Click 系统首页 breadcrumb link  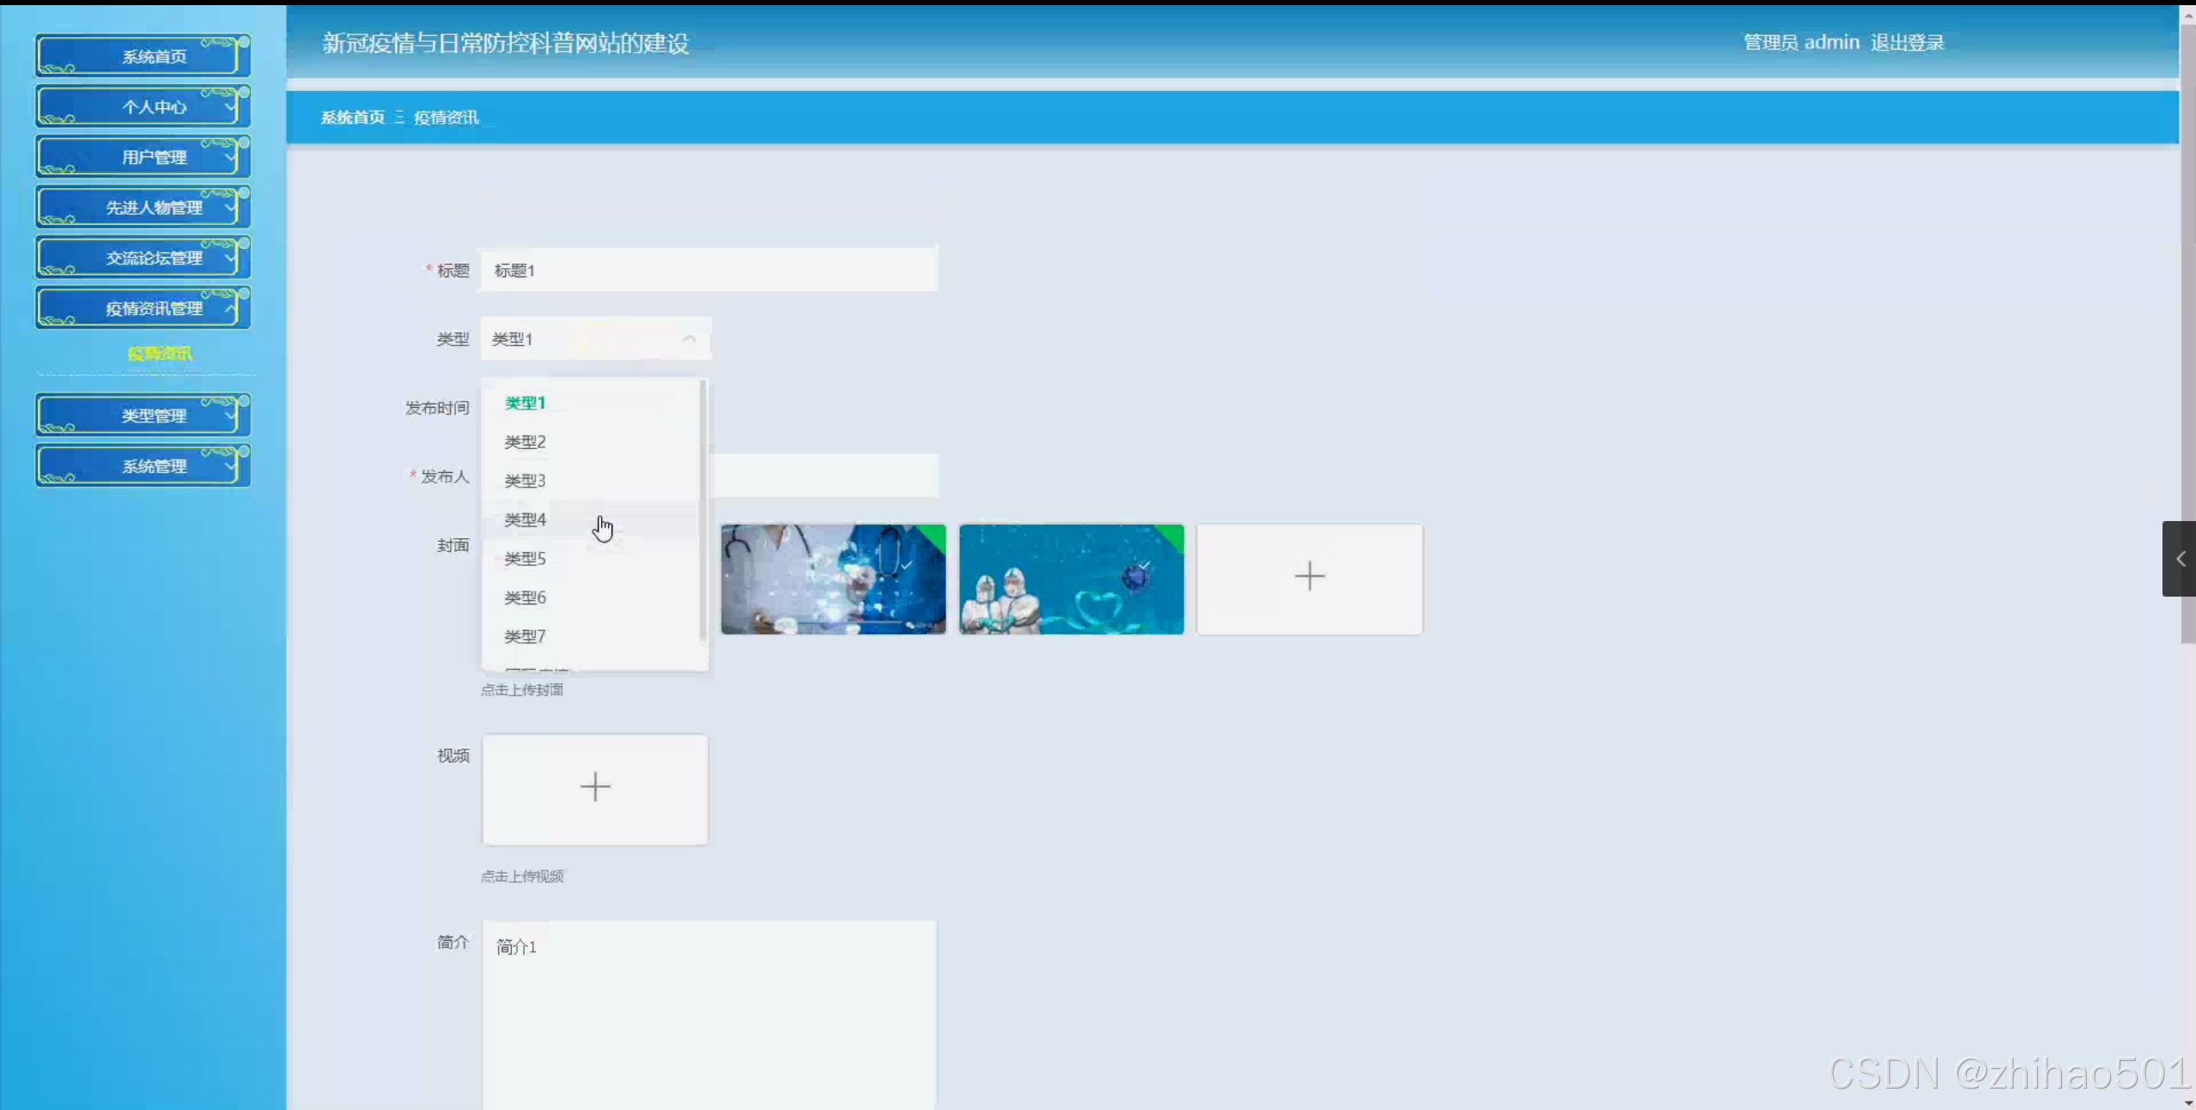pyautogui.click(x=352, y=118)
